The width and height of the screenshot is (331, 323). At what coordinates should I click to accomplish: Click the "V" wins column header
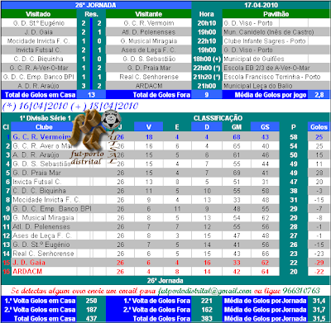pos(149,127)
